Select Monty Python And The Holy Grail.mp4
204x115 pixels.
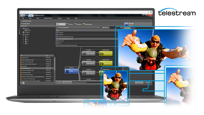point(37,81)
